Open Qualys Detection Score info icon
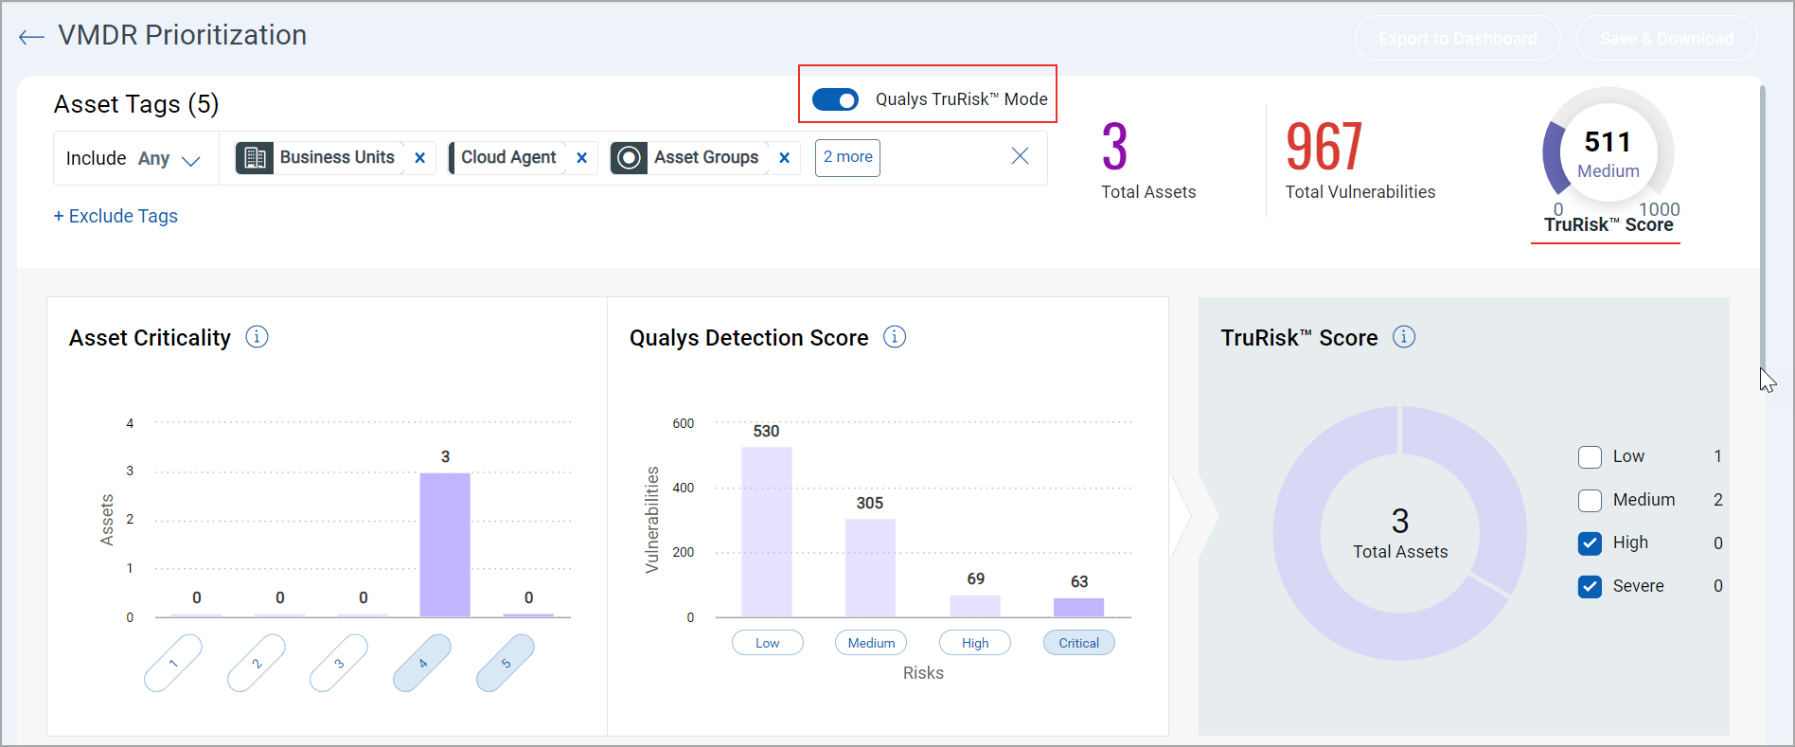Image resolution: width=1795 pixels, height=747 pixels. pyautogui.click(x=895, y=337)
